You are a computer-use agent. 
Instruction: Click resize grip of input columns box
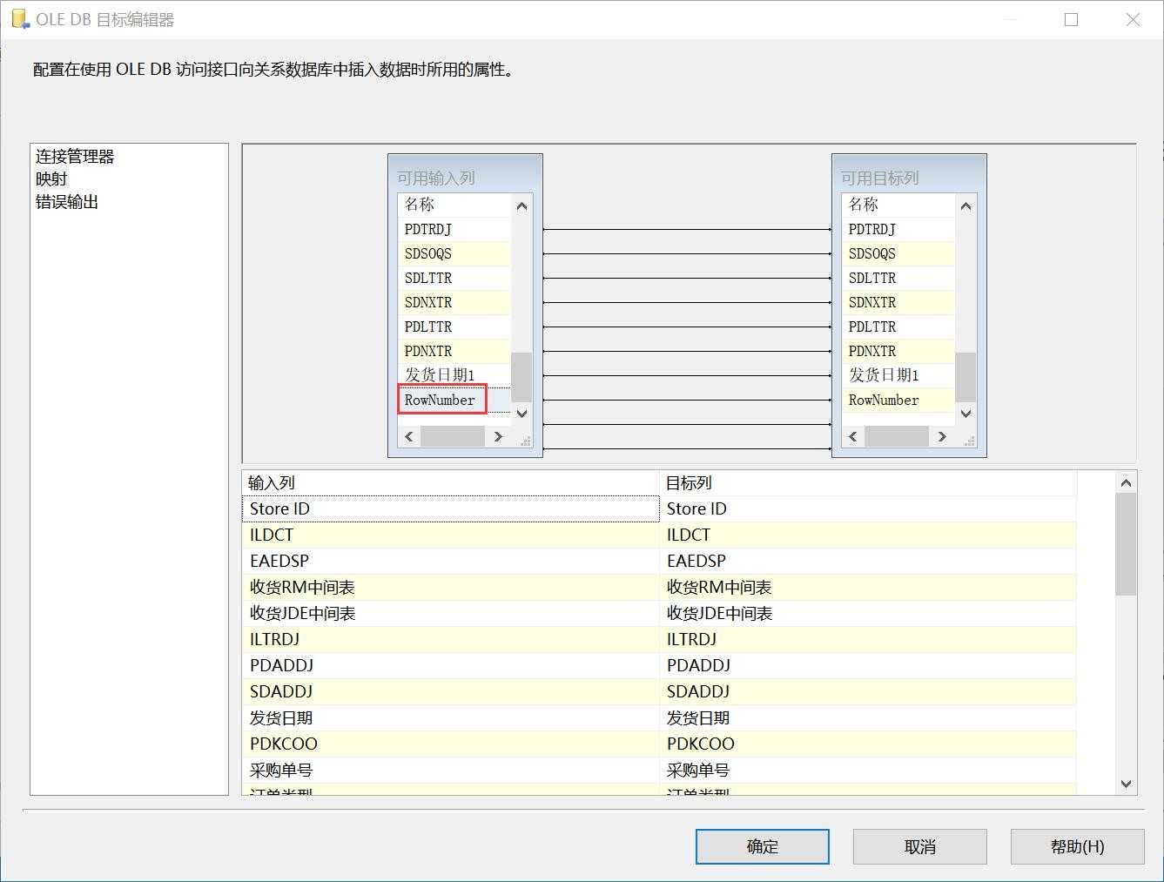click(x=525, y=441)
